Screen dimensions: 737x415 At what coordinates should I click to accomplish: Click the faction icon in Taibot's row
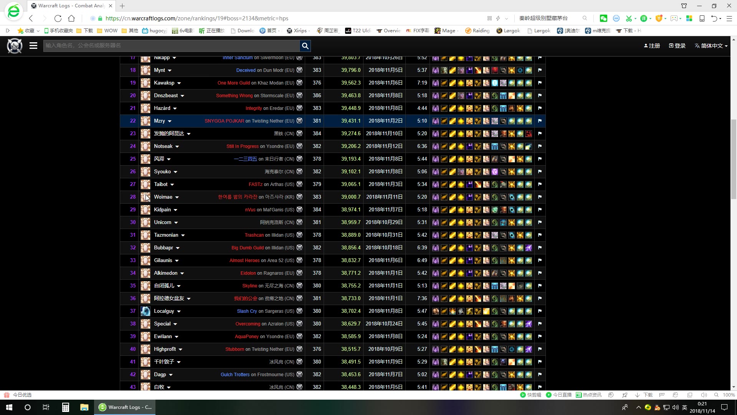(x=299, y=184)
